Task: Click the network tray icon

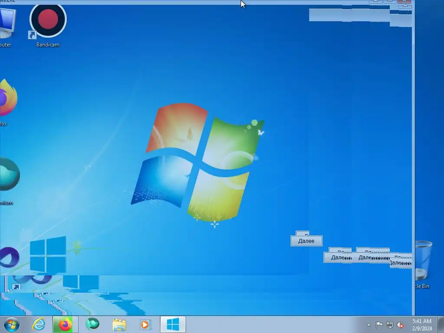Action: click(x=390, y=325)
